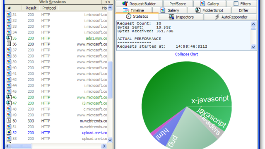Click the image icon of session 33
The height and width of the screenshot is (149, 265).
coord(9,26)
